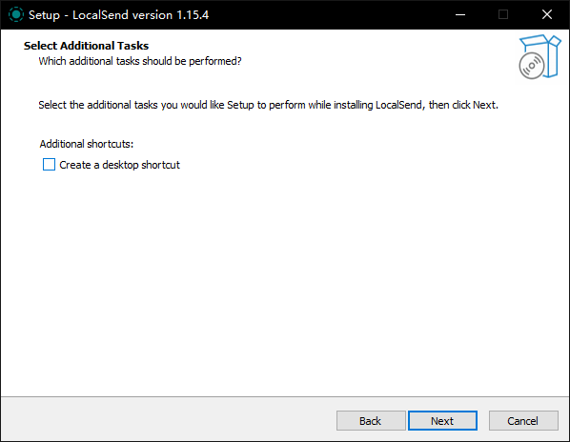This screenshot has height=442, width=570.
Task: Click the disc graphic on the setup icon
Action: click(532, 66)
